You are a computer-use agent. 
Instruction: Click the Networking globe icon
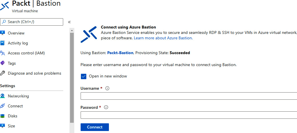pyautogui.click(x=3, y=96)
